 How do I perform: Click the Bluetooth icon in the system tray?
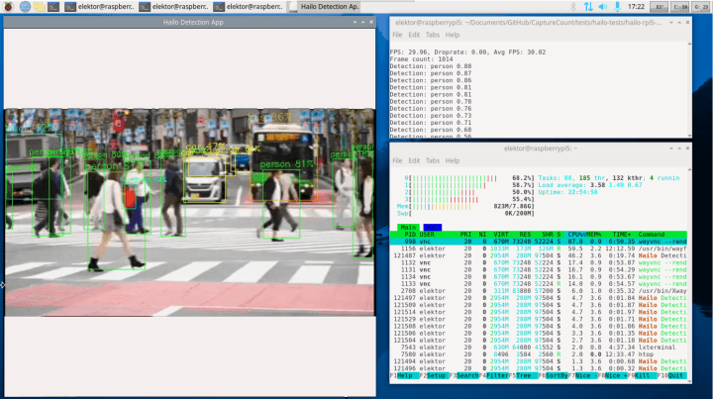(572, 7)
